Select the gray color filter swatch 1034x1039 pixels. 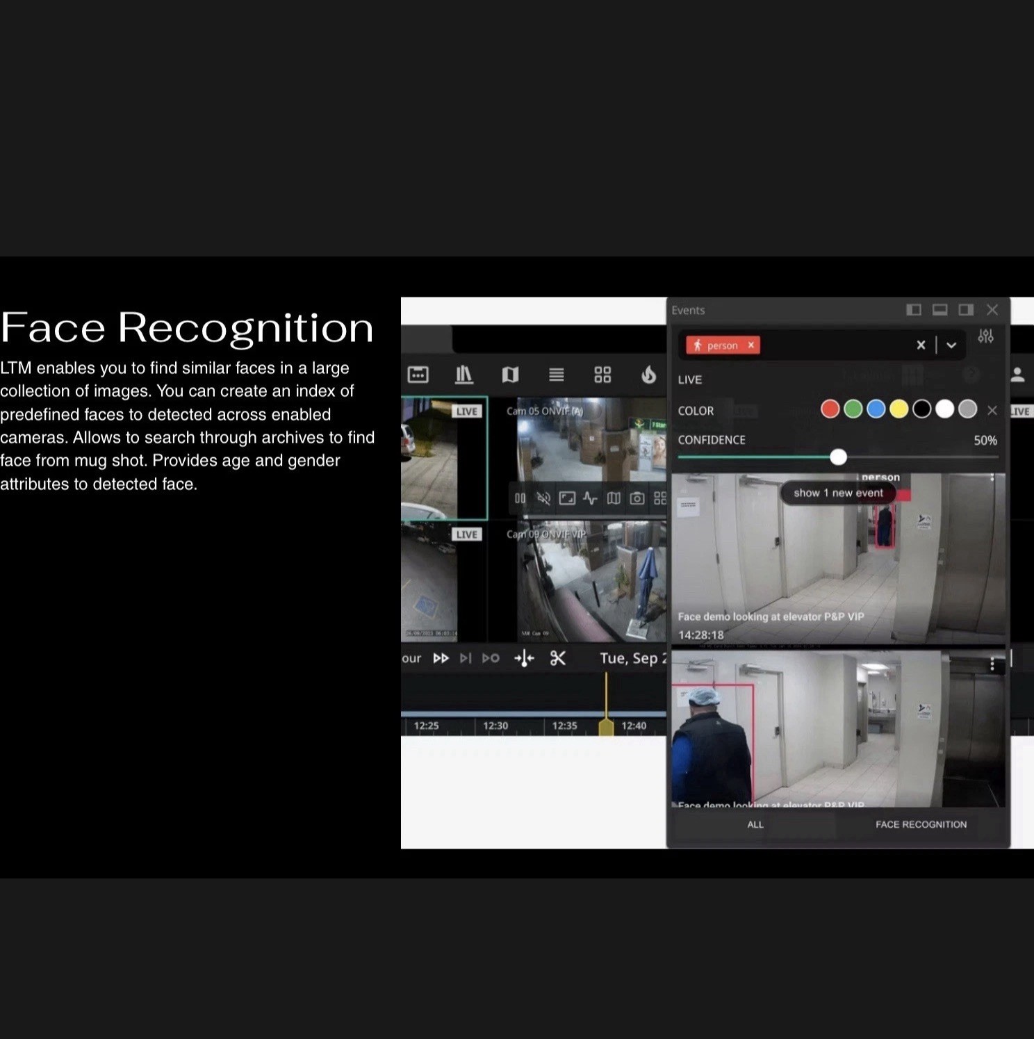click(967, 409)
